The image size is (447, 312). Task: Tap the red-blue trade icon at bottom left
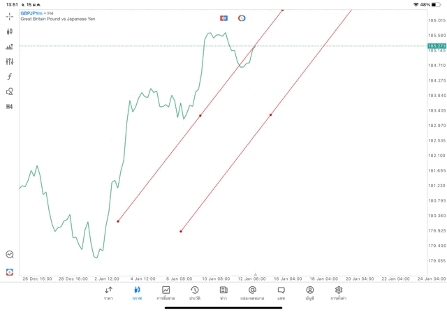pos(10,272)
